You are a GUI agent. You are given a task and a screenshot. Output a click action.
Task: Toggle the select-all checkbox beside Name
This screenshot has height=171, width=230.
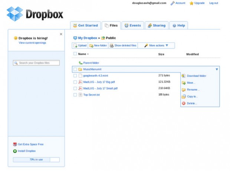pyautogui.click(x=75, y=54)
